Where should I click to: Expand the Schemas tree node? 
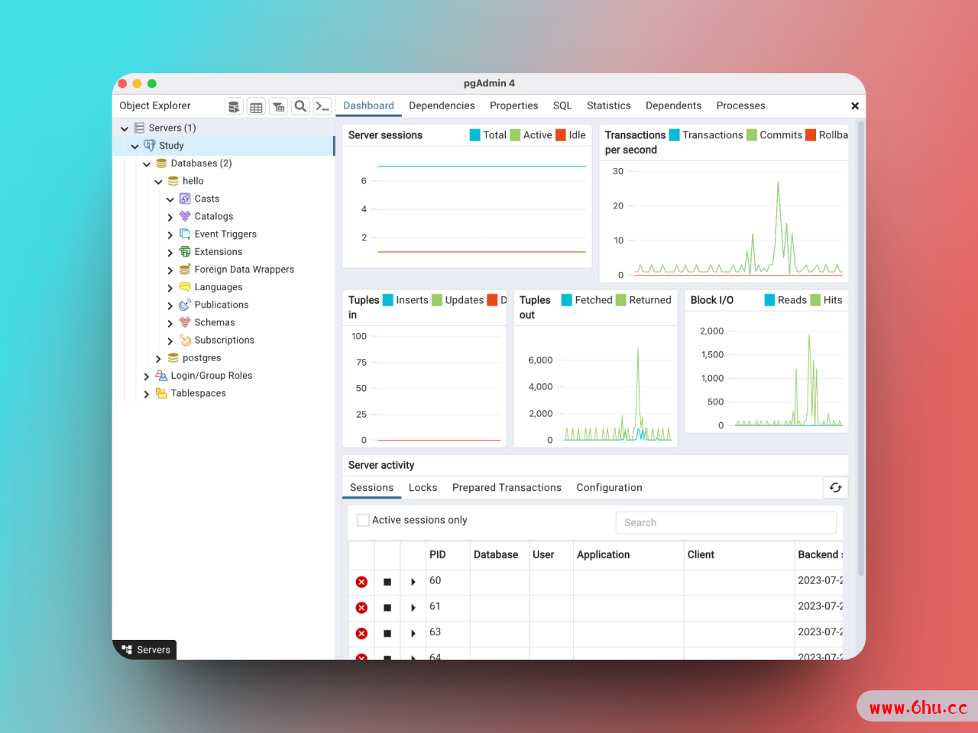click(170, 323)
